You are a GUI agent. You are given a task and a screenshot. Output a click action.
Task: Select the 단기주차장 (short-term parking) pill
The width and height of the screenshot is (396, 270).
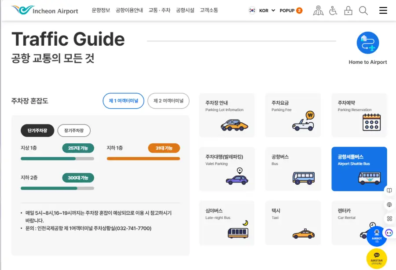(x=37, y=131)
